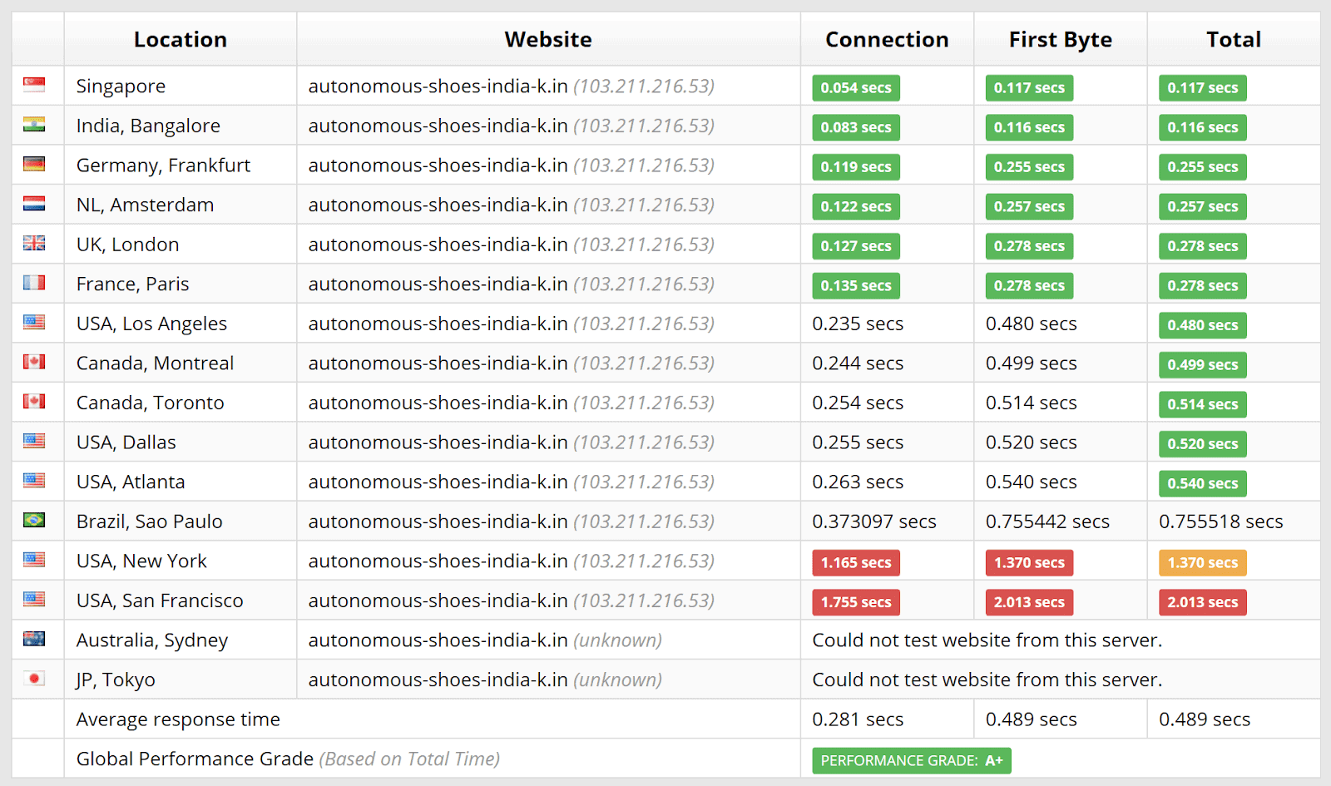Click the Japan flag icon
Screen dimensions: 1331x786
coord(34,679)
